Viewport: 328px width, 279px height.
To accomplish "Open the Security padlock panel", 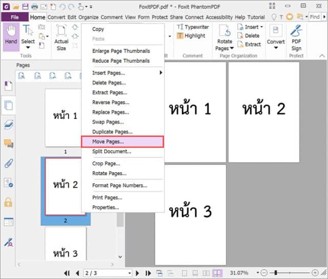I will coord(8,202).
